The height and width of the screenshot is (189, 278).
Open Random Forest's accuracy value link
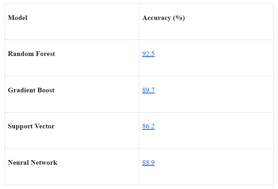pyautogui.click(x=148, y=54)
